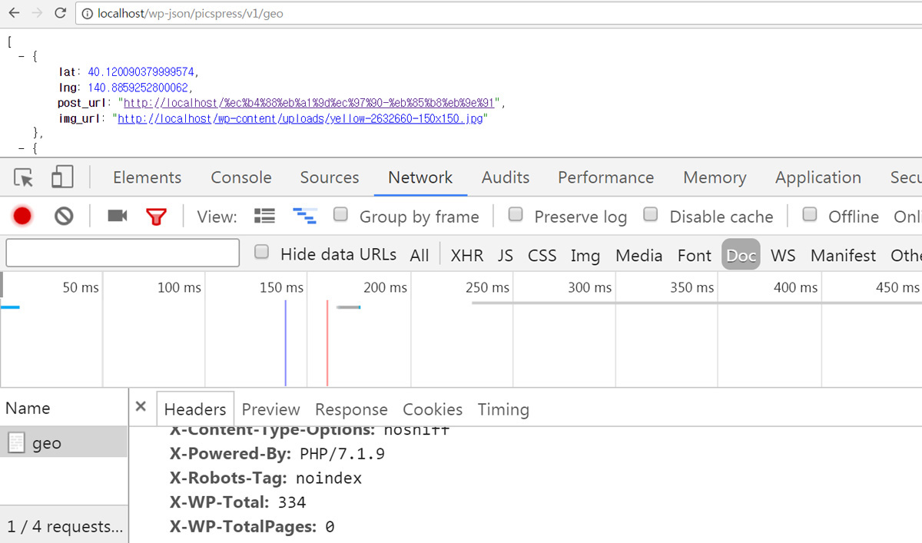Select the Network tab

click(x=420, y=177)
